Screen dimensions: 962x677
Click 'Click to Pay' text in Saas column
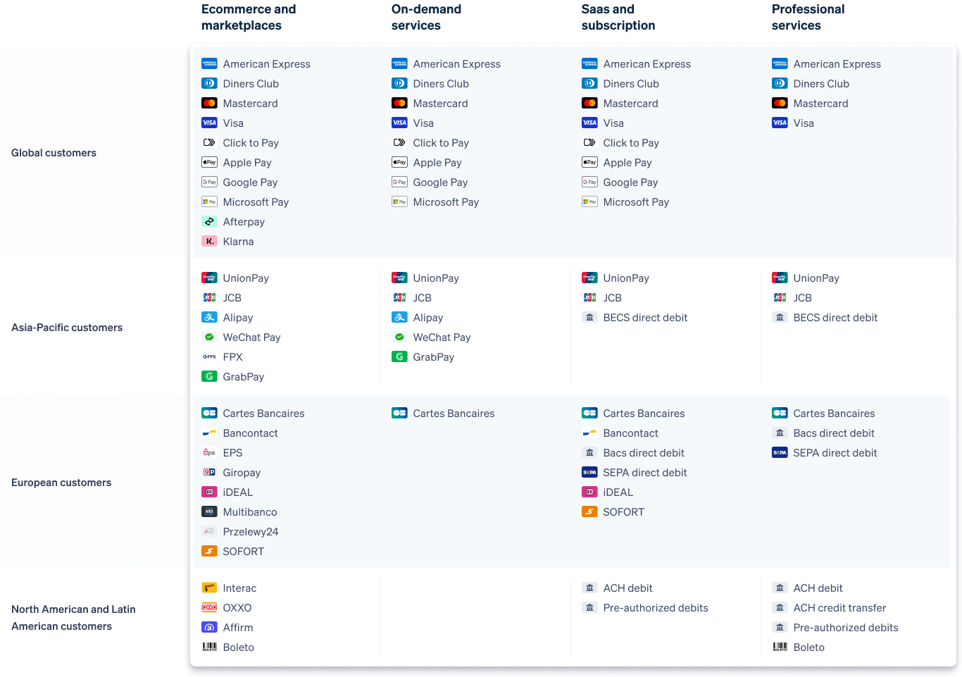(x=631, y=143)
